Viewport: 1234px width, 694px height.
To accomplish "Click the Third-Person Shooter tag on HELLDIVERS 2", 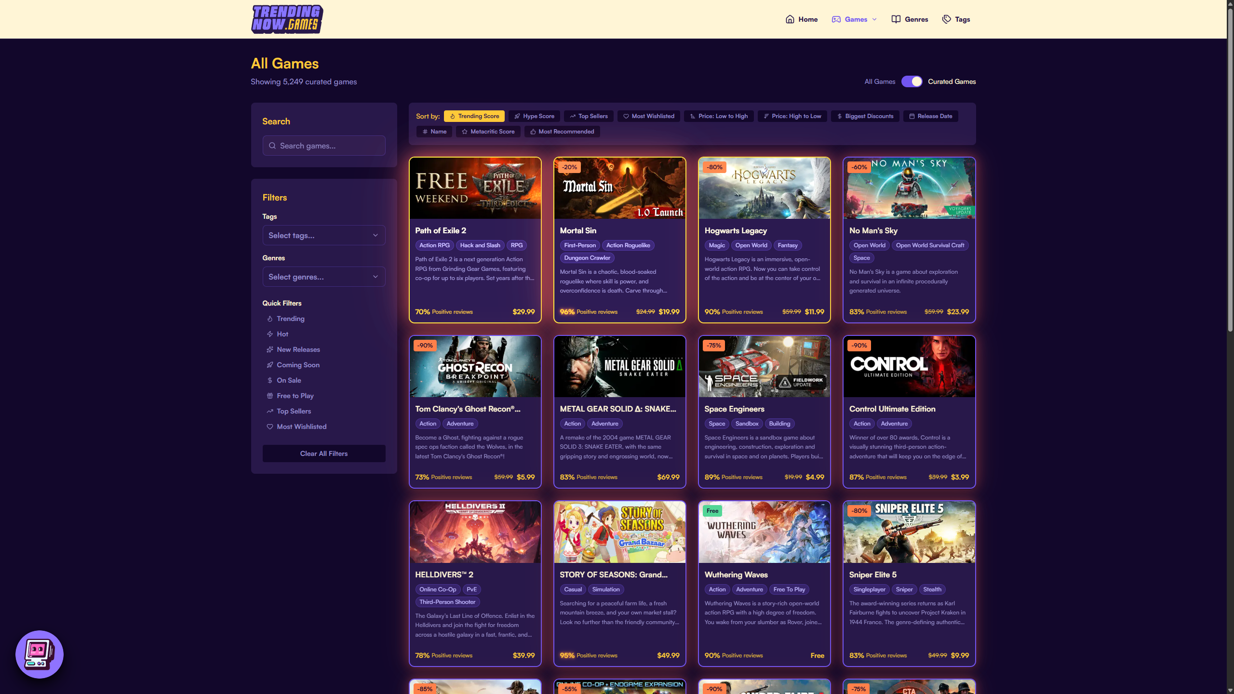I will coord(447,602).
